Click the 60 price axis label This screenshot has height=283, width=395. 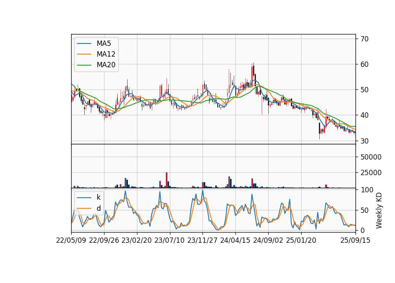click(365, 64)
